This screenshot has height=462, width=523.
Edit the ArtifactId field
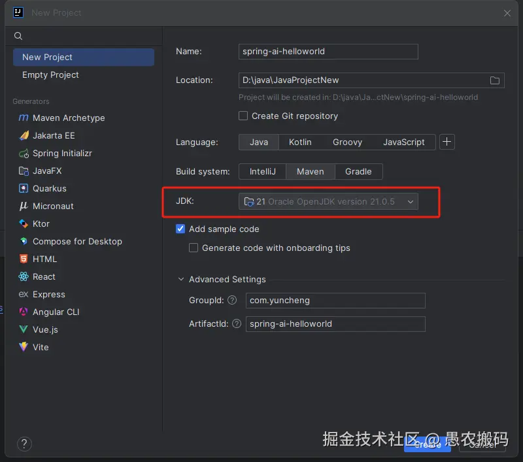pos(335,324)
